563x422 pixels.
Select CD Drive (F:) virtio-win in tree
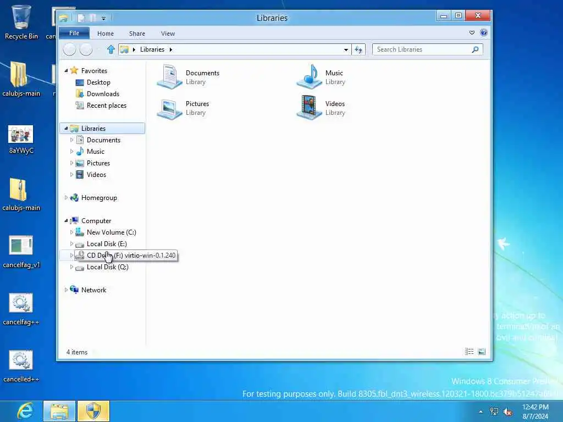point(126,255)
